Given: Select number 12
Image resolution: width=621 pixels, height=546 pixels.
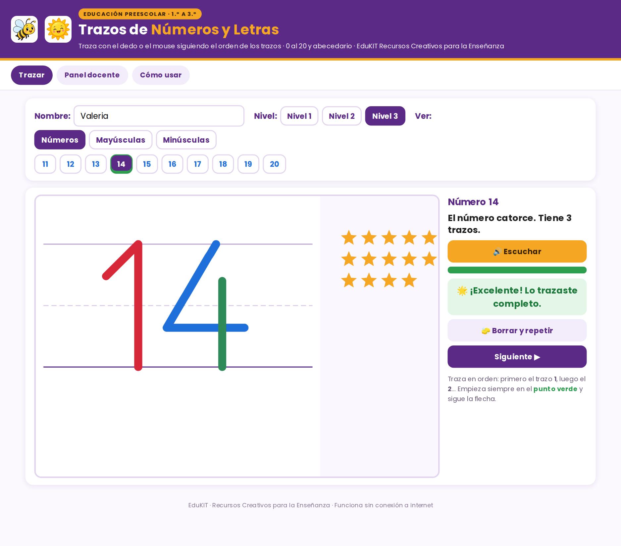Looking at the screenshot, I should pyautogui.click(x=71, y=164).
